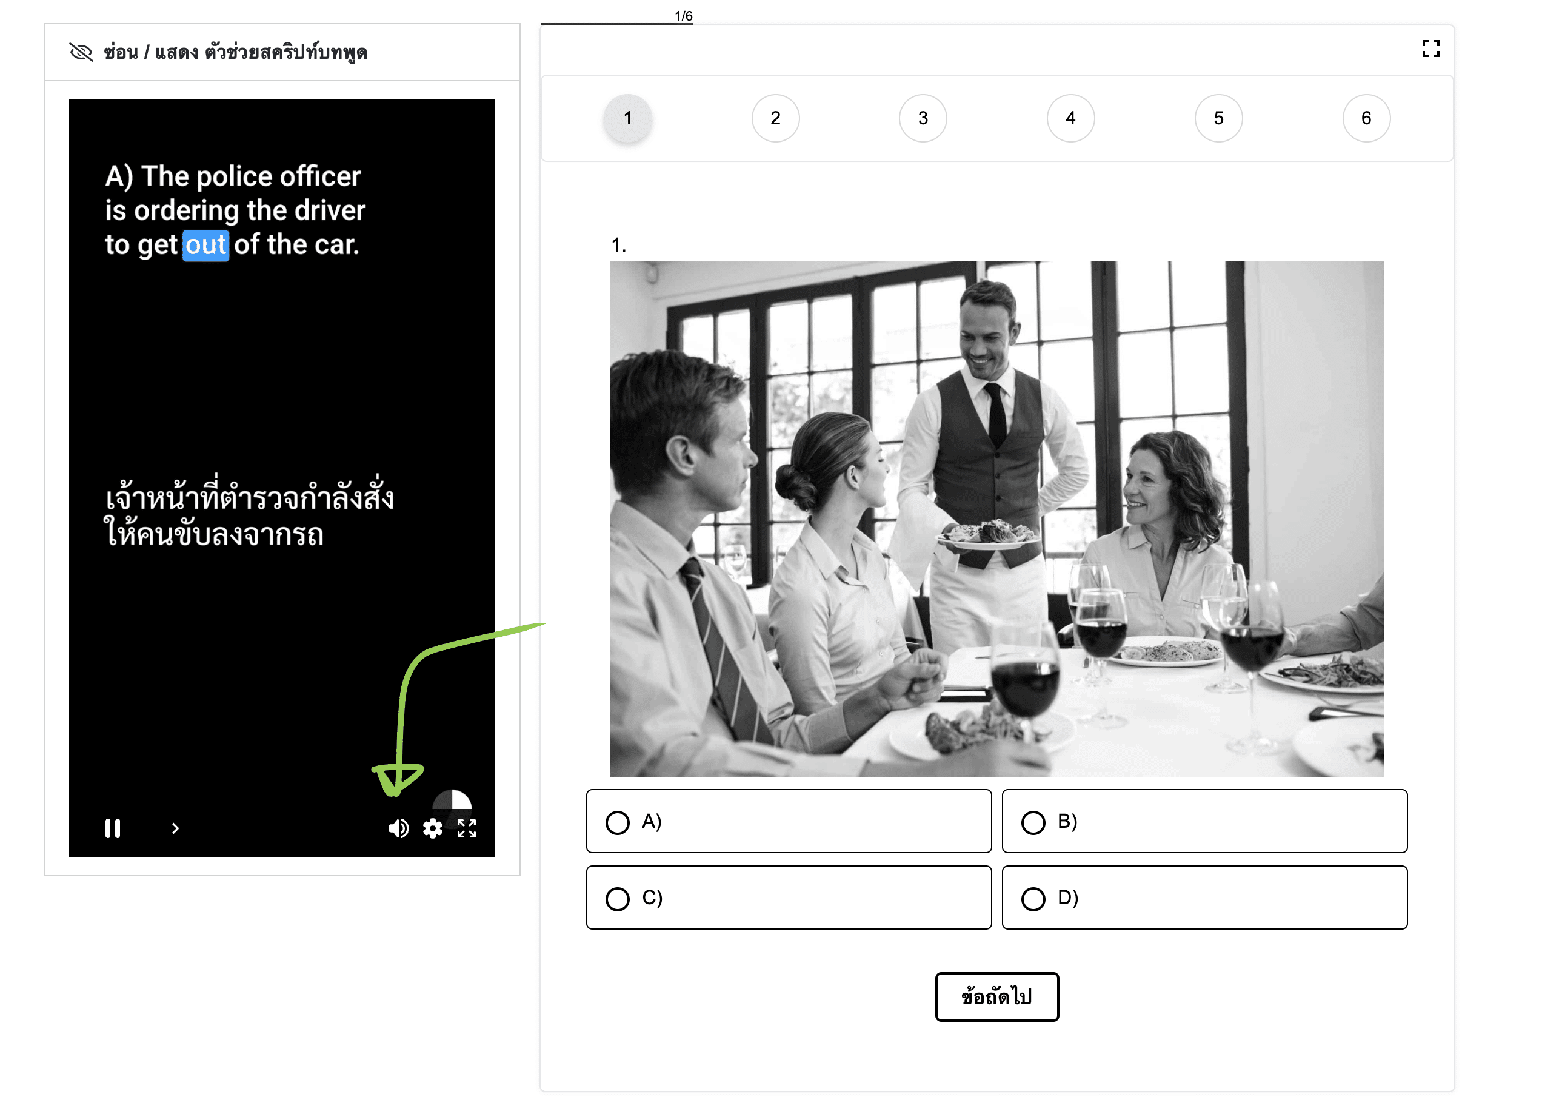
Task: Click the ซ่อน / แสดง ตัวช่วยสคริปท์บทพูด header text
Action: 235,52
